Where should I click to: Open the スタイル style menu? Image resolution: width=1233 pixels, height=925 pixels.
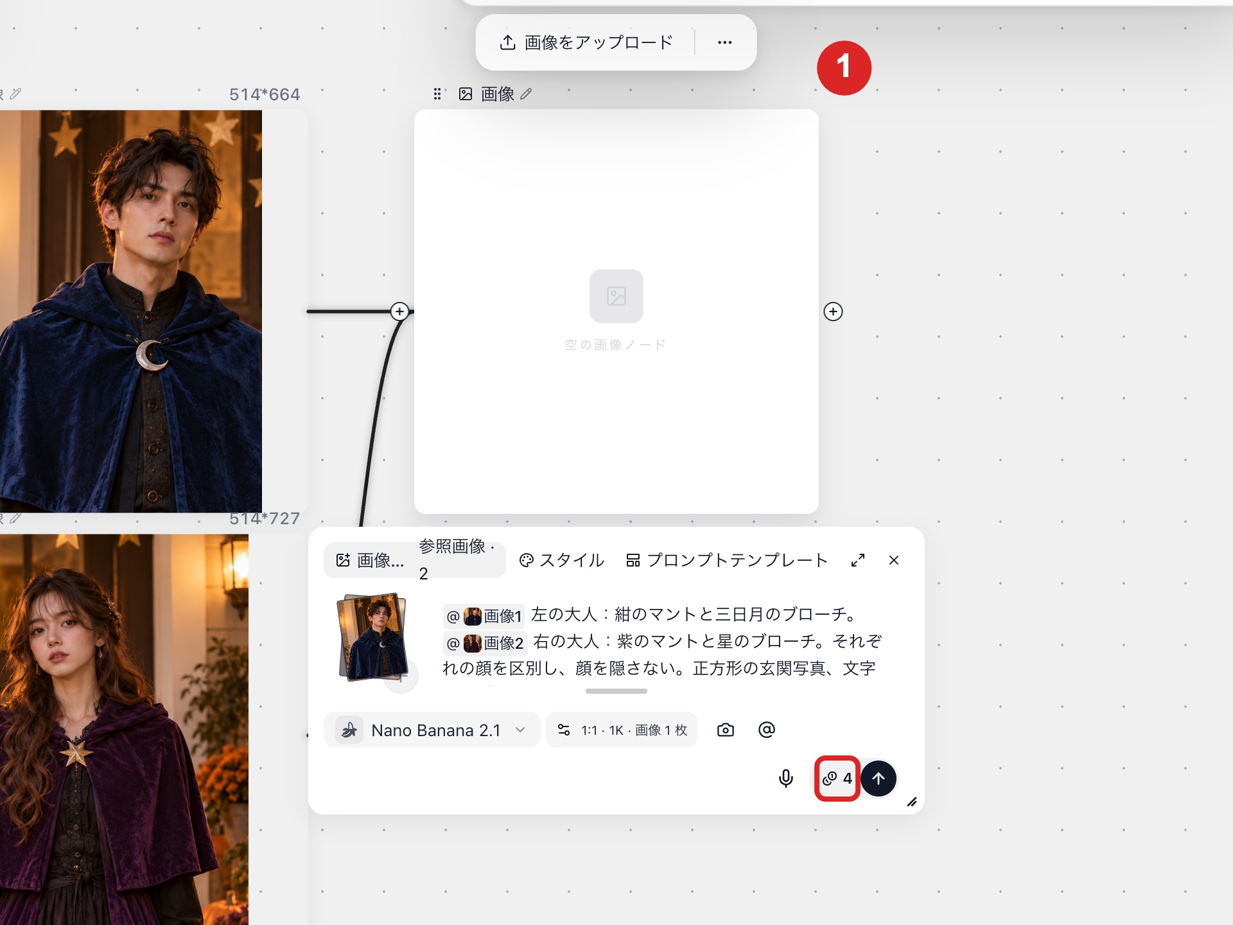click(x=561, y=560)
